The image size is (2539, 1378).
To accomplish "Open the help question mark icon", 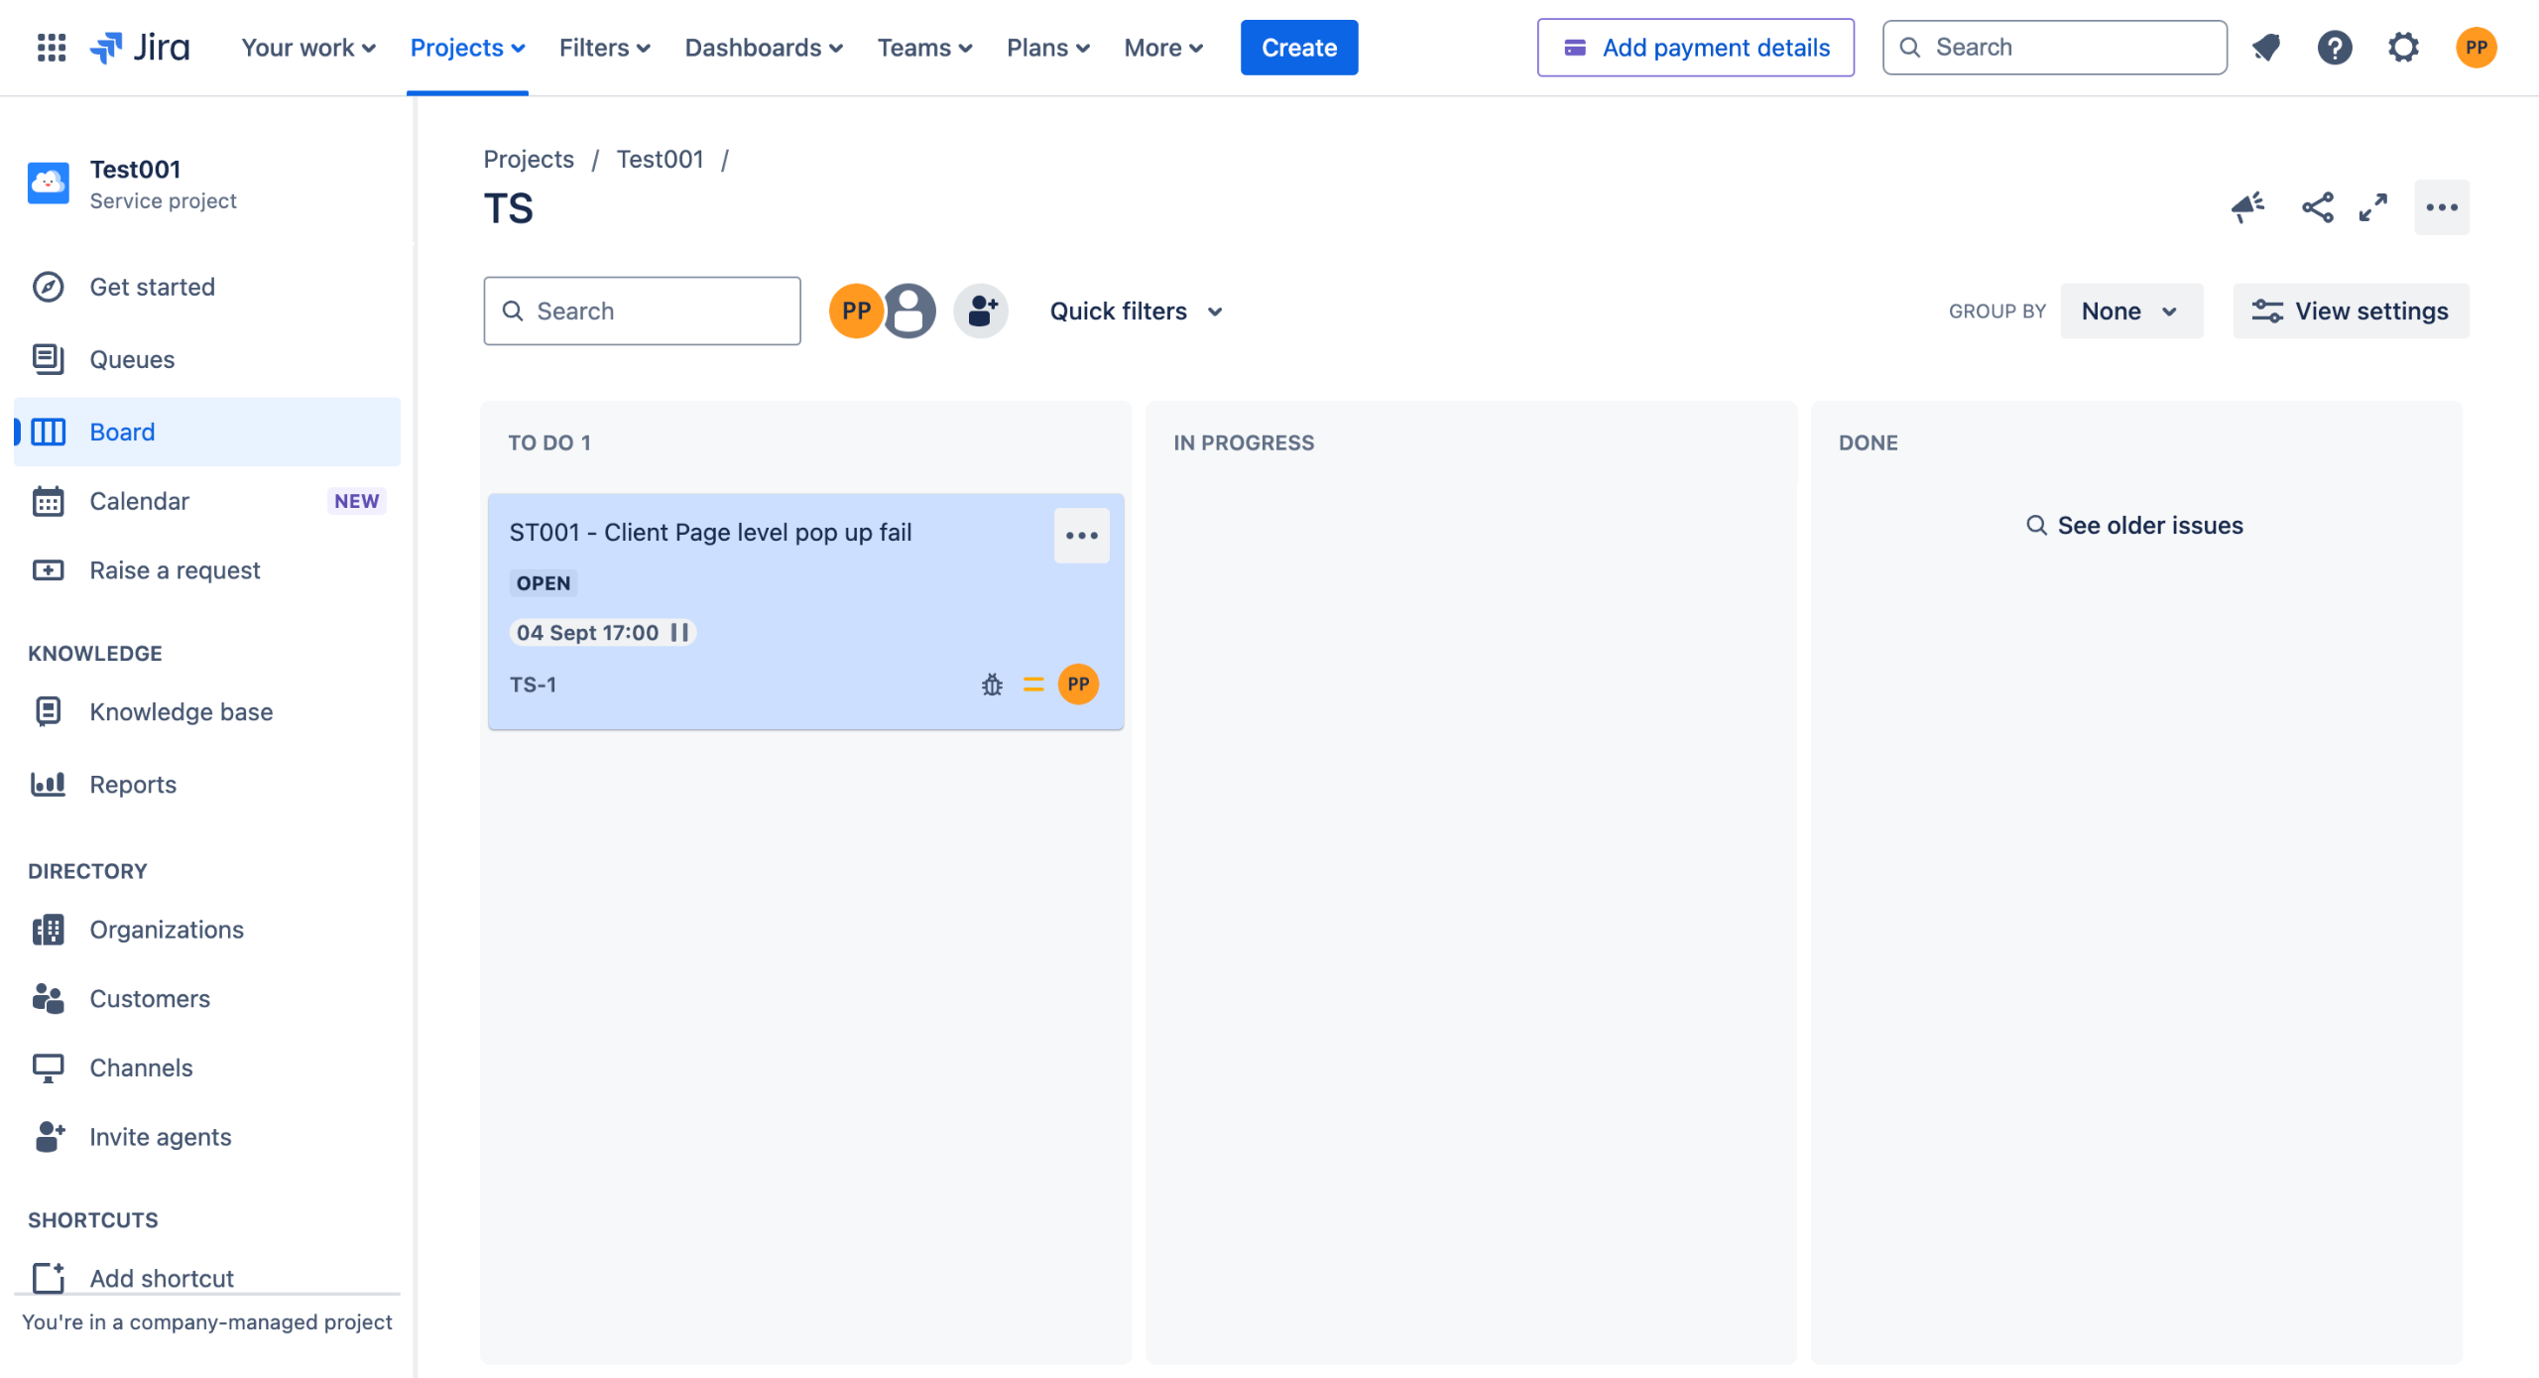I will click(x=2335, y=47).
